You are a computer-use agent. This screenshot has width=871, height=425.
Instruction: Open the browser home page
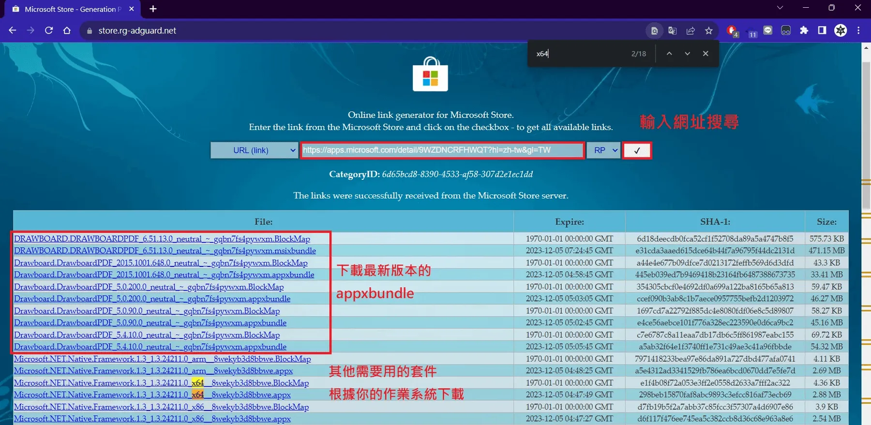tap(67, 30)
